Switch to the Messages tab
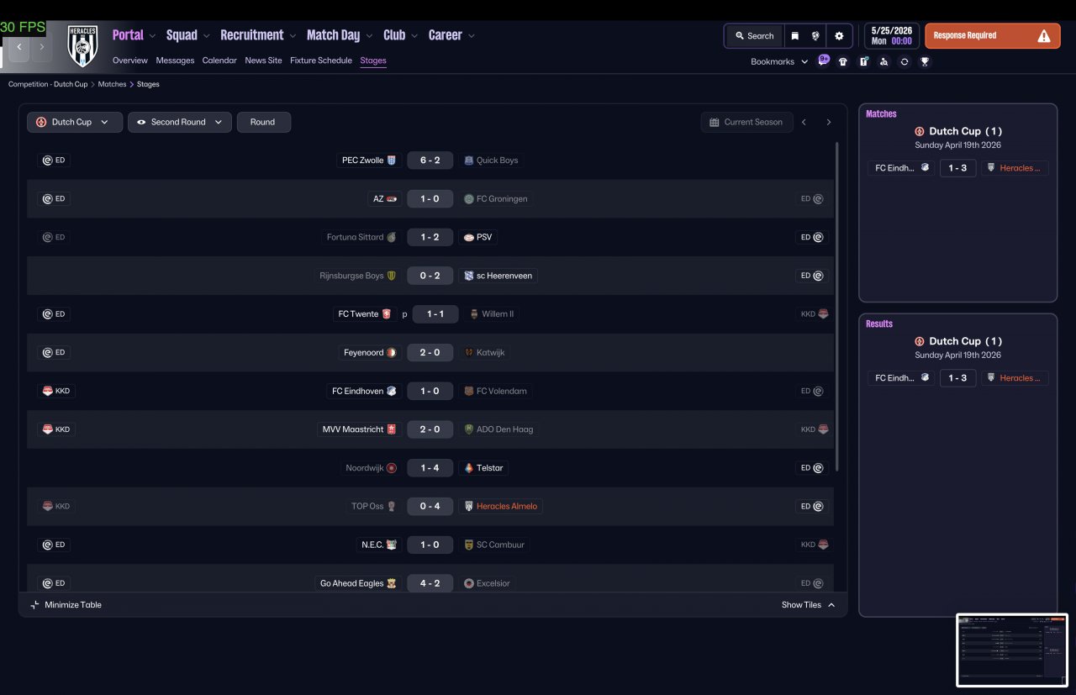Image resolution: width=1076 pixels, height=695 pixels. pyautogui.click(x=175, y=61)
